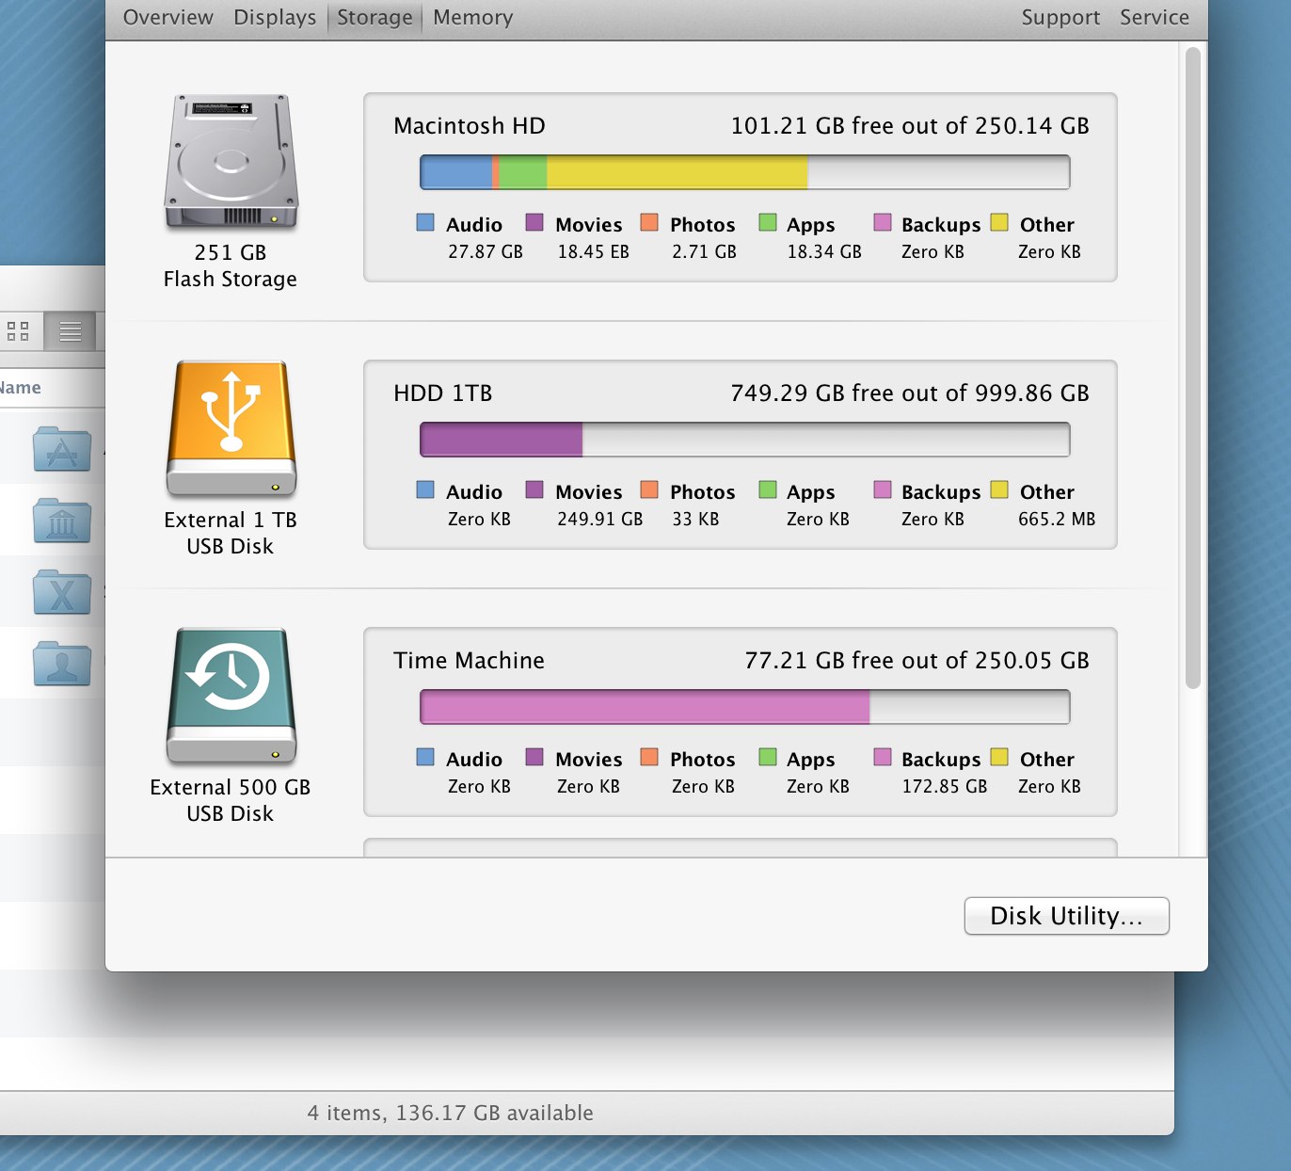The width and height of the screenshot is (1291, 1171).
Task: Click the Backups color swatch under Macintosh HD
Action: 883,223
